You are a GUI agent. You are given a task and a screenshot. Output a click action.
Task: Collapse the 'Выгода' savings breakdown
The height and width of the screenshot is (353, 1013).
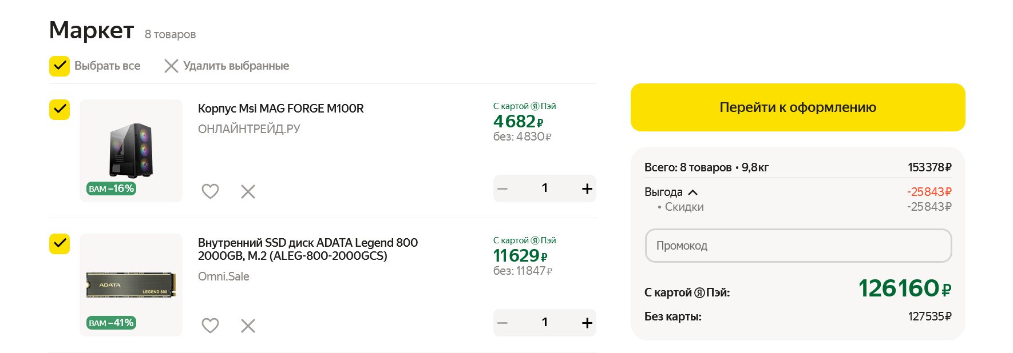pyautogui.click(x=693, y=192)
